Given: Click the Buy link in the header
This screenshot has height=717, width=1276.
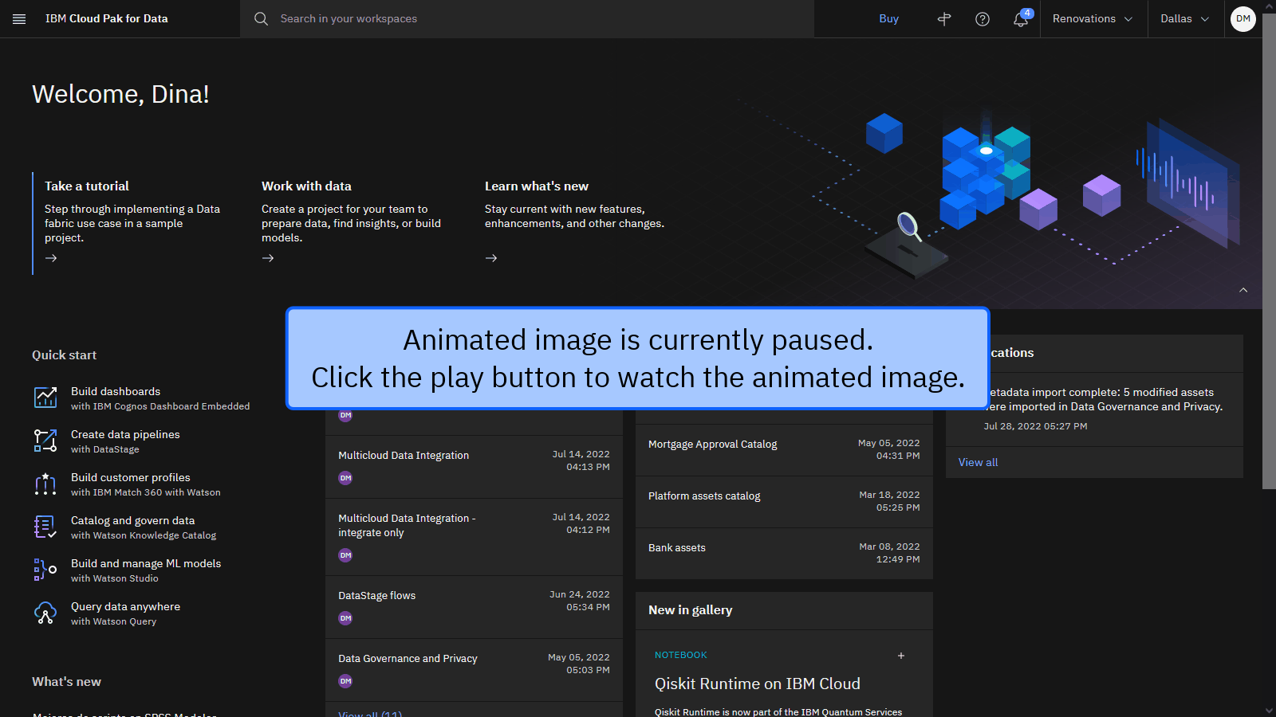Looking at the screenshot, I should click(888, 19).
